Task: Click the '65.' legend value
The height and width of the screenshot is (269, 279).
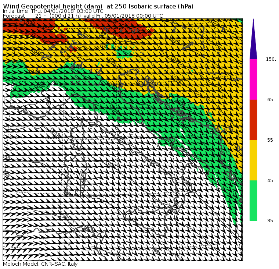Action: 271,99
